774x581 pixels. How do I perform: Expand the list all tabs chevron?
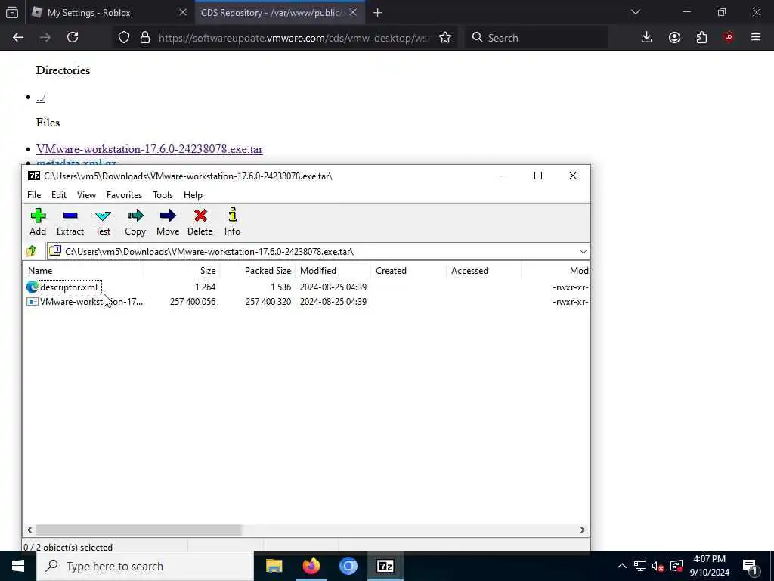point(635,12)
